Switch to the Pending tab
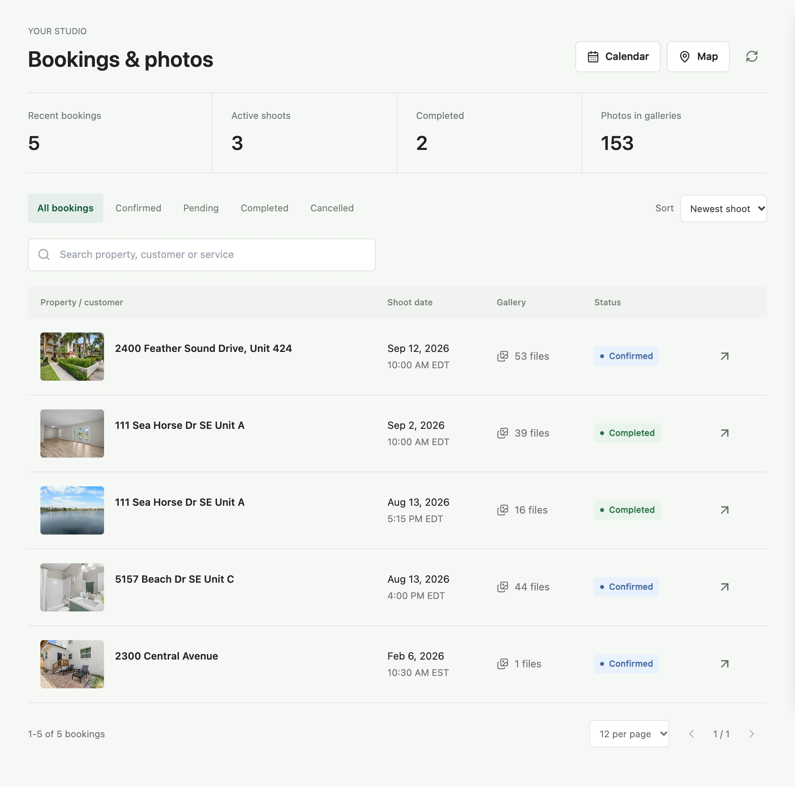 pyautogui.click(x=201, y=208)
